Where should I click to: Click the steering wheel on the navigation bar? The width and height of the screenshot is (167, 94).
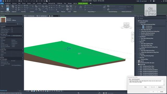133,35
